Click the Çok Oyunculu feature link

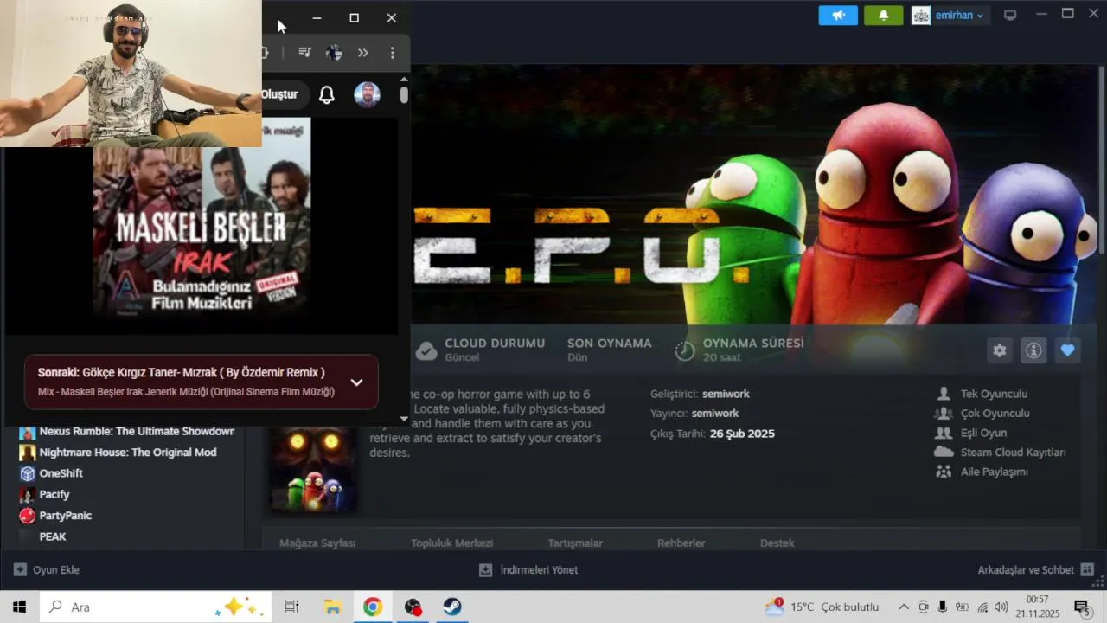click(x=995, y=414)
